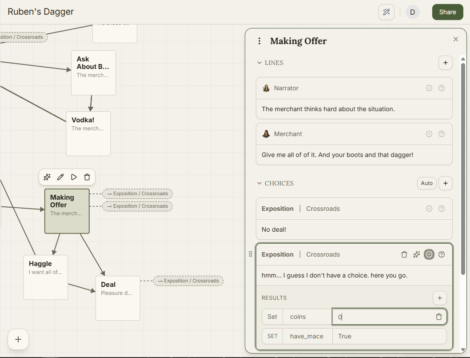Click the Share button
This screenshot has height=358, width=470.
[447, 12]
